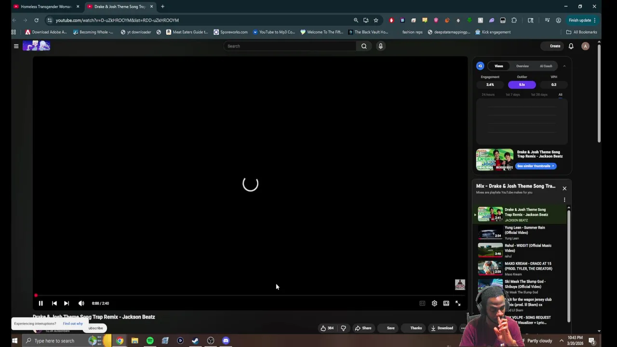This screenshot has width=617, height=347.
Task: Dislike the video
Action: click(343, 328)
